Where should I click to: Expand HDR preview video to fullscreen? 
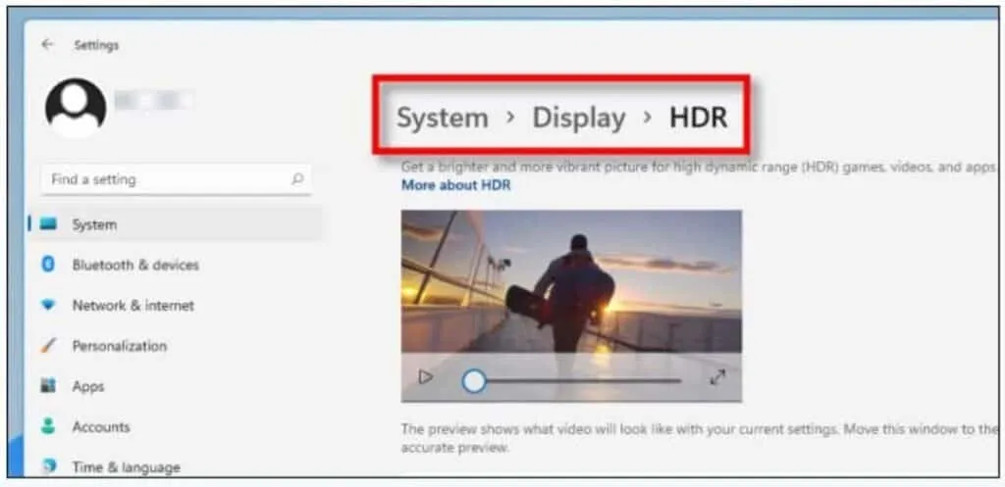[x=717, y=377]
